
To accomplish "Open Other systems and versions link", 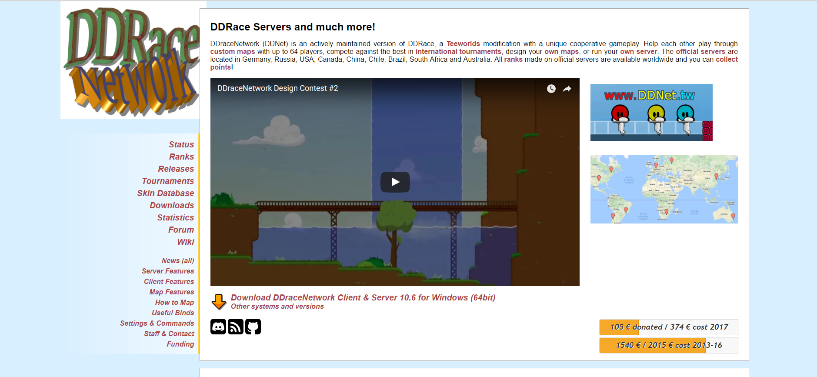I will point(277,306).
